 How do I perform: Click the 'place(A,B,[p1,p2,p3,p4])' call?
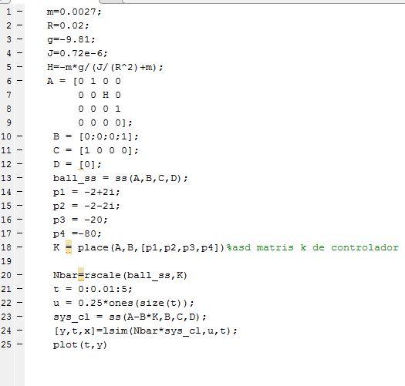click(151, 247)
